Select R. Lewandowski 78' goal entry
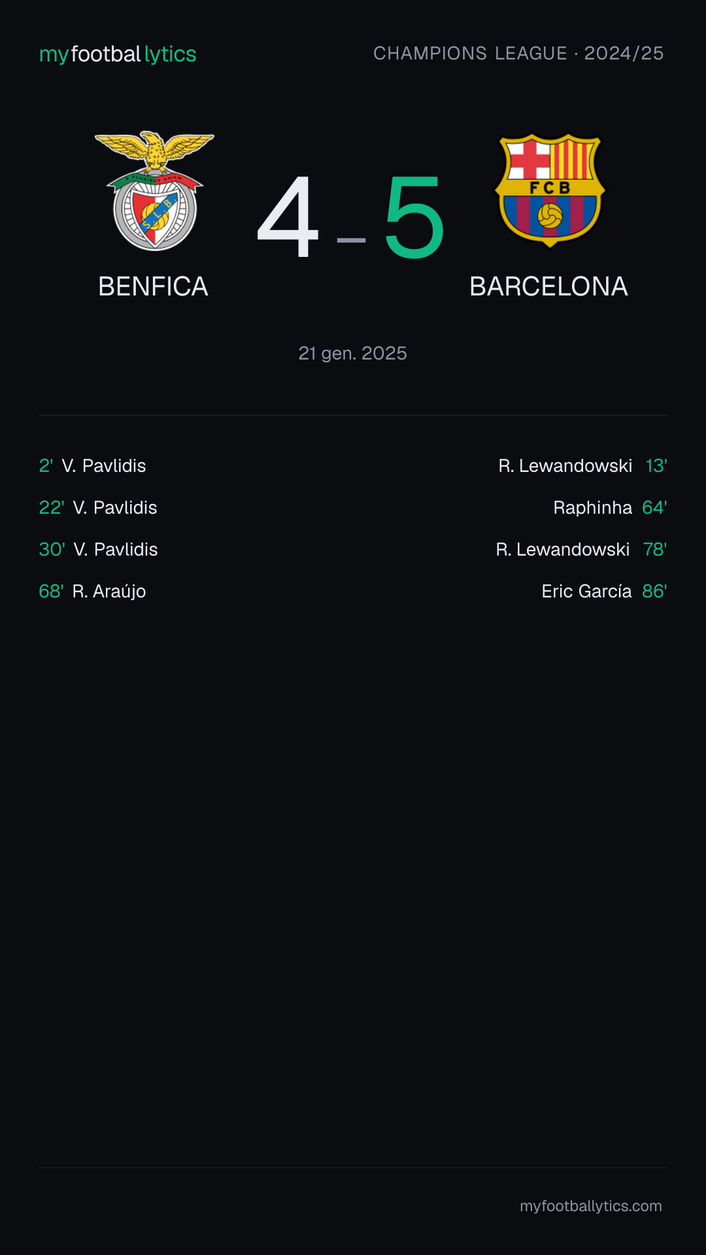The width and height of the screenshot is (706, 1255). pyautogui.click(x=581, y=549)
